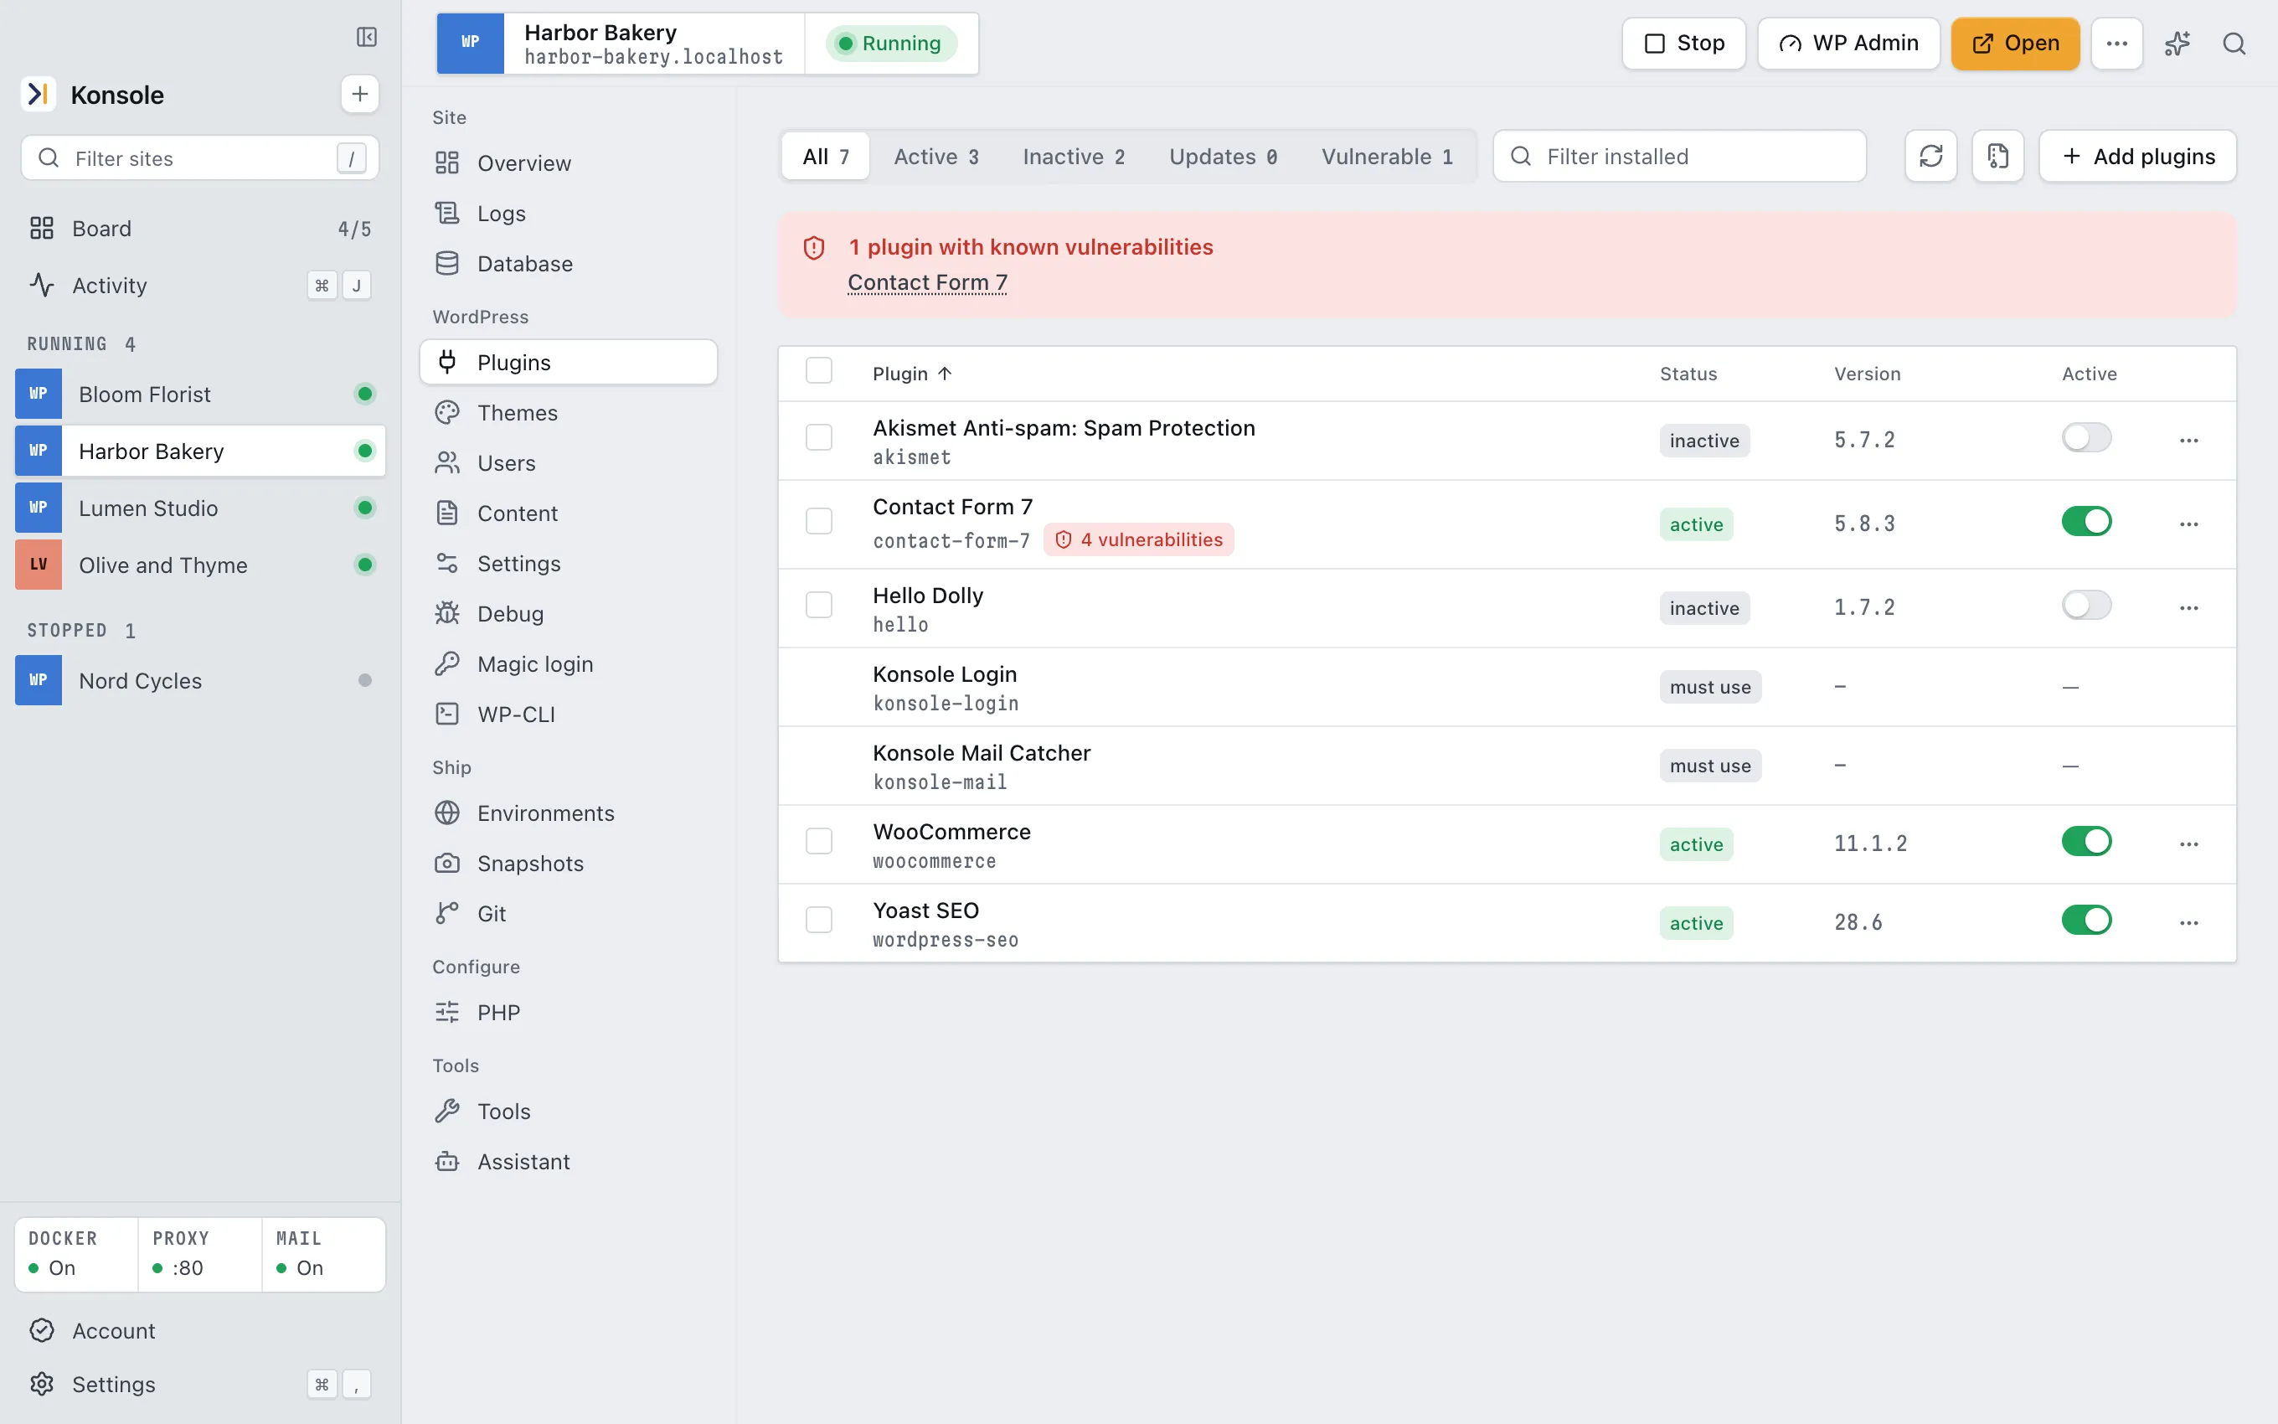Select stopped site Nord Cycles

[x=199, y=680]
